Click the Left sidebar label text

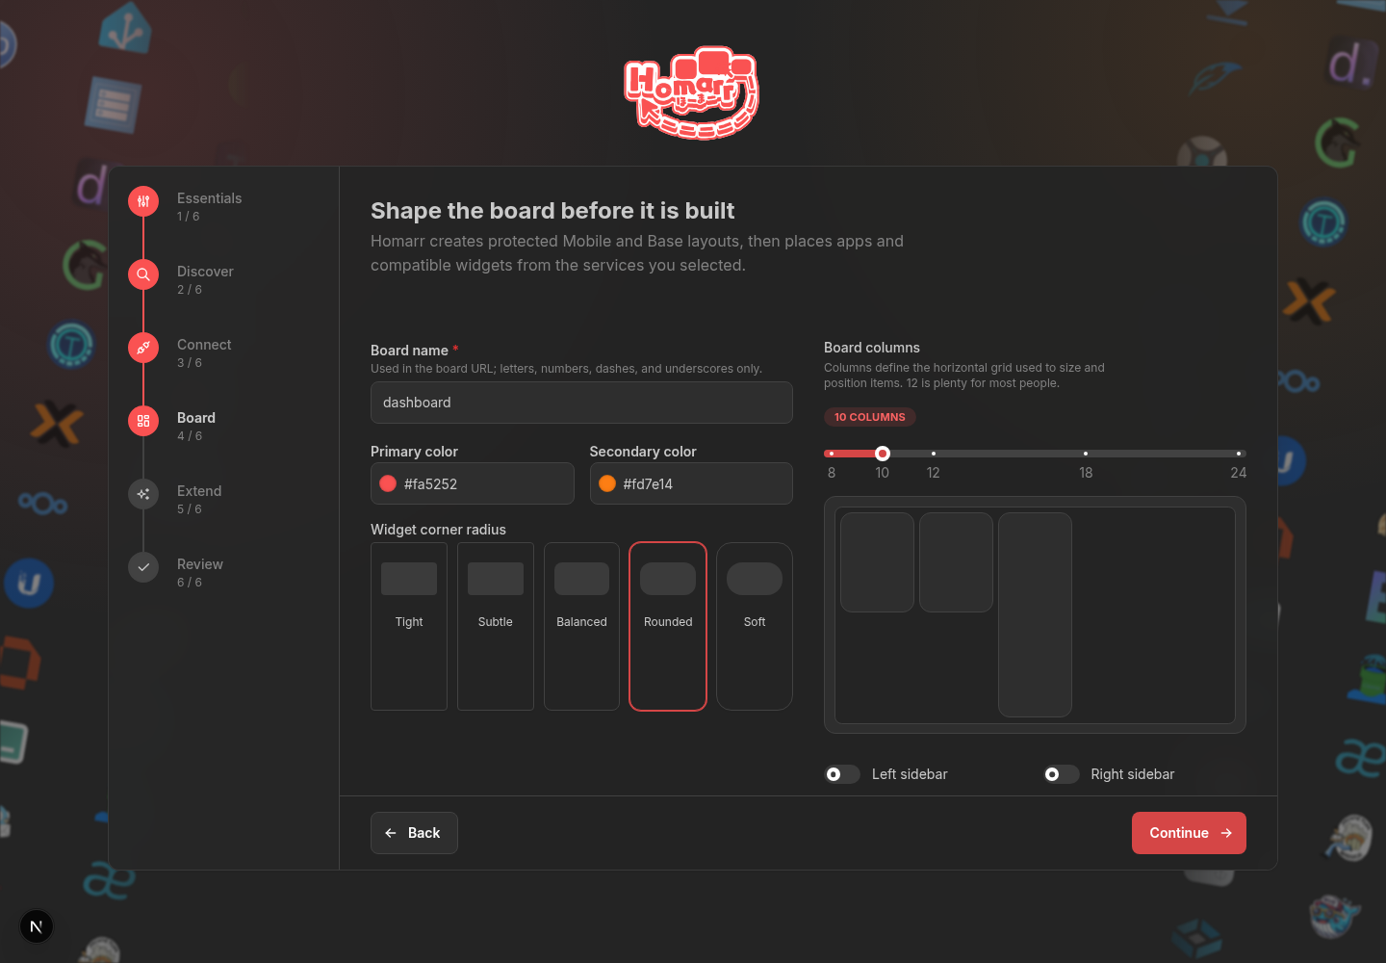click(x=910, y=774)
